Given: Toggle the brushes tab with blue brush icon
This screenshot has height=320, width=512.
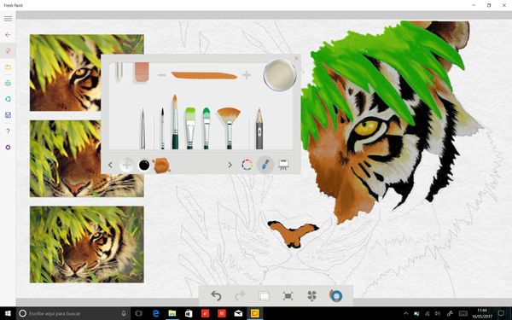Looking at the screenshot, I should coord(265,165).
